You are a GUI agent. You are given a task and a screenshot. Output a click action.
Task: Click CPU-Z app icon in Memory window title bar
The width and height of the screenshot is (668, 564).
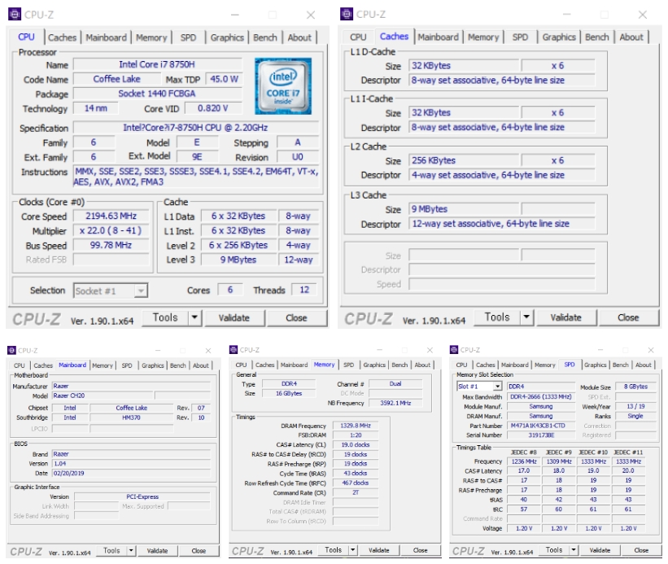click(233, 350)
